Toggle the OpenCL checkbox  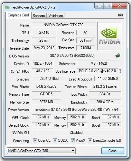coord(35,140)
